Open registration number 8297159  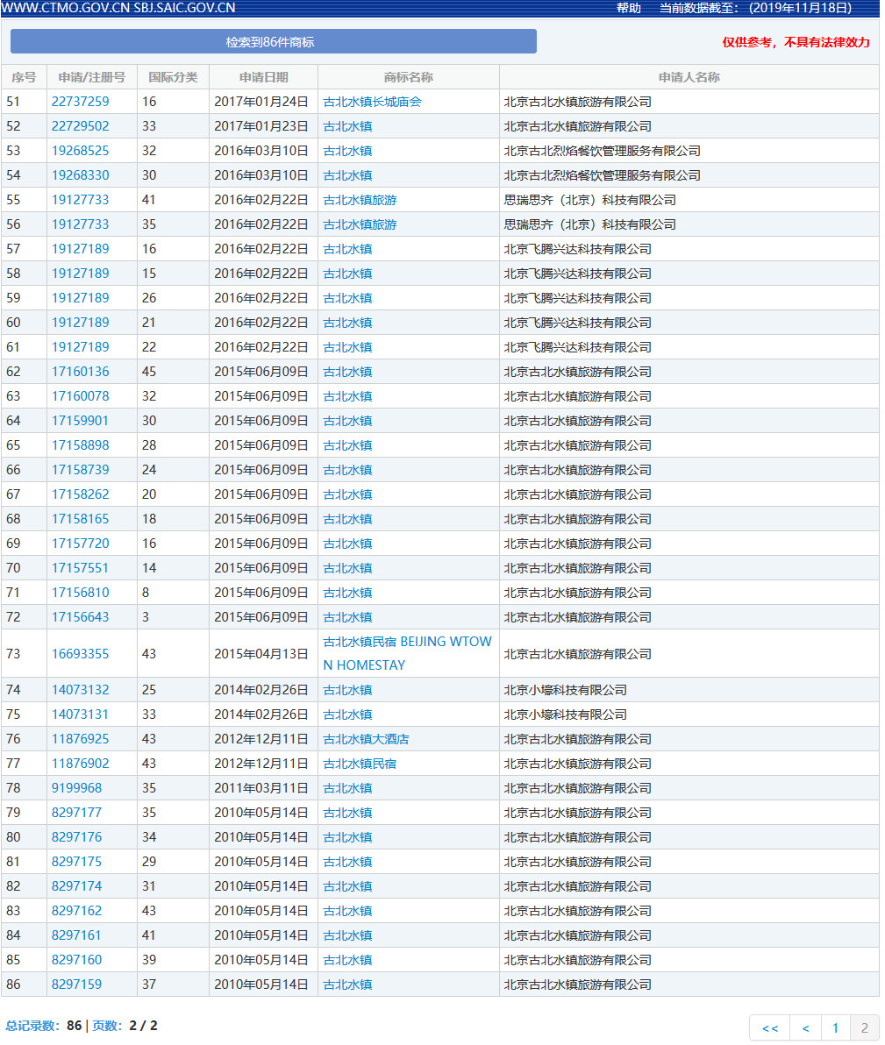tap(76, 985)
